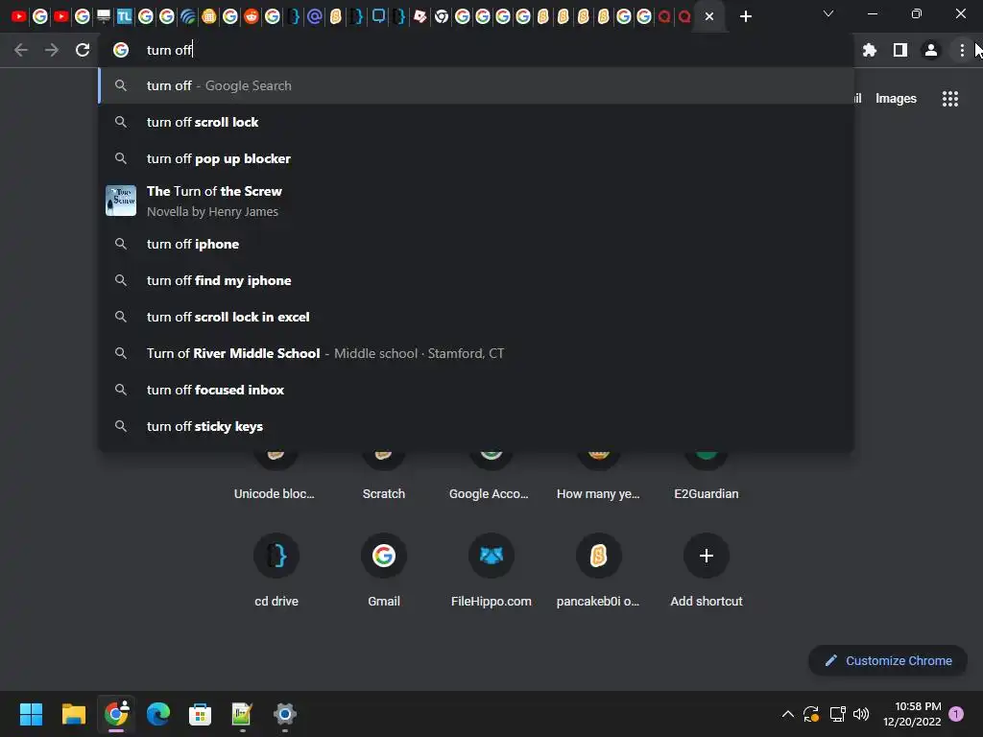Pick 'turn off pop up blocker' suggestion
Viewport: 983px width, 737px height.
[x=476, y=158]
